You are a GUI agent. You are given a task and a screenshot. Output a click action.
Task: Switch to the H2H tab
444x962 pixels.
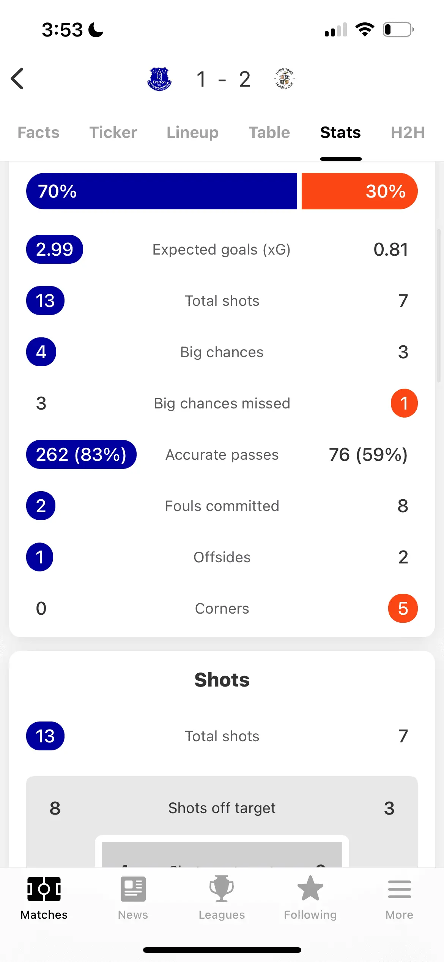click(x=408, y=133)
